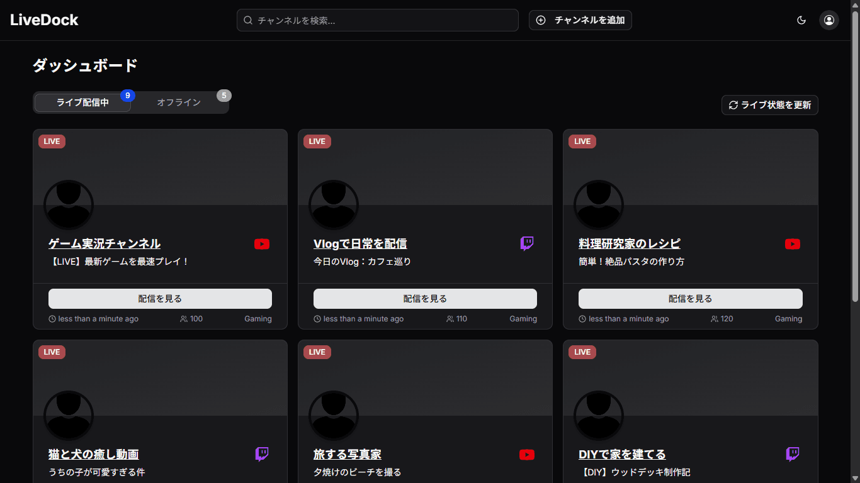Click the ゲーム実況チャンネル profile avatar

[x=69, y=205]
